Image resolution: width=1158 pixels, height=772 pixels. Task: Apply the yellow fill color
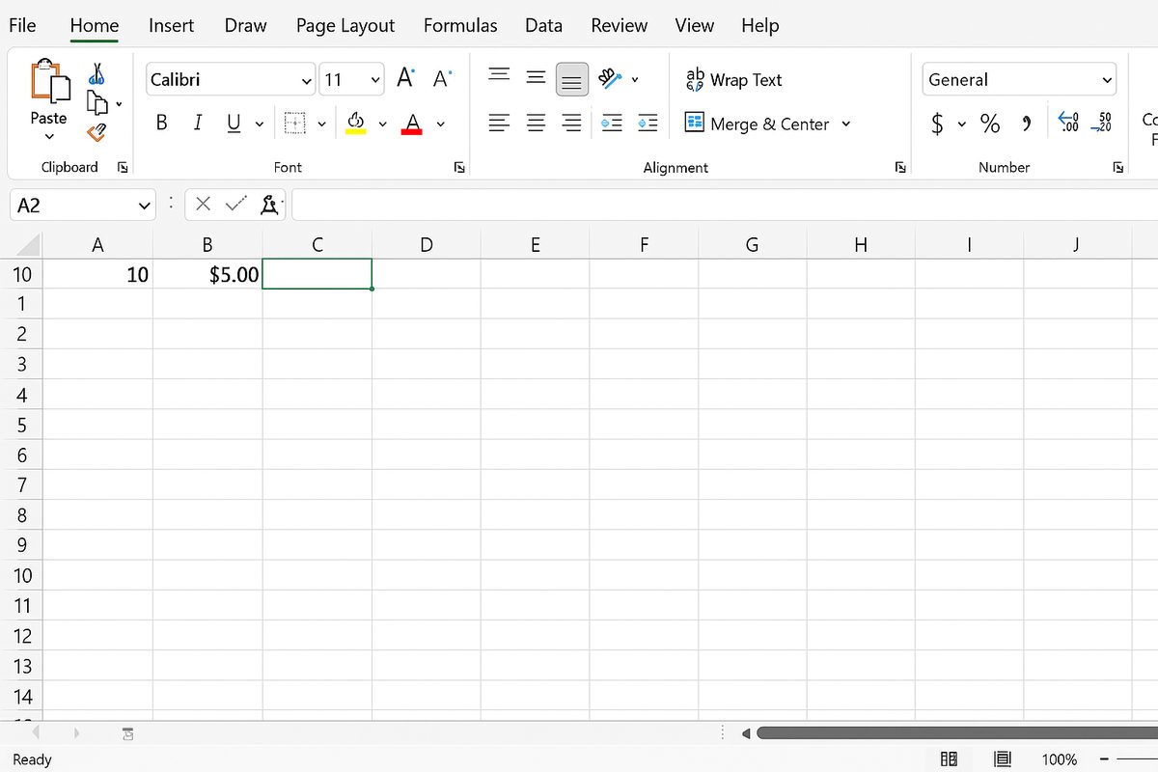point(355,123)
